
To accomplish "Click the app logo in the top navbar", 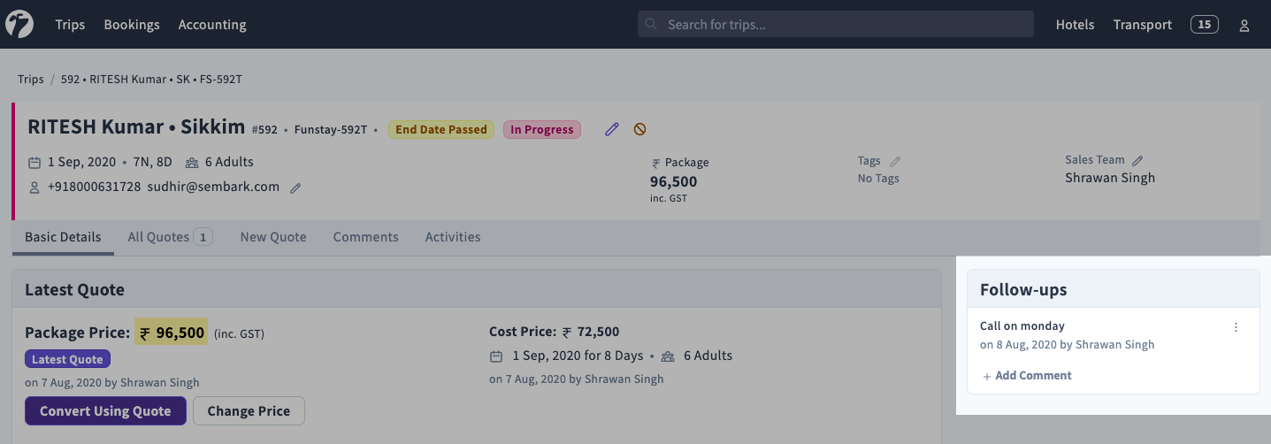I will (19, 25).
